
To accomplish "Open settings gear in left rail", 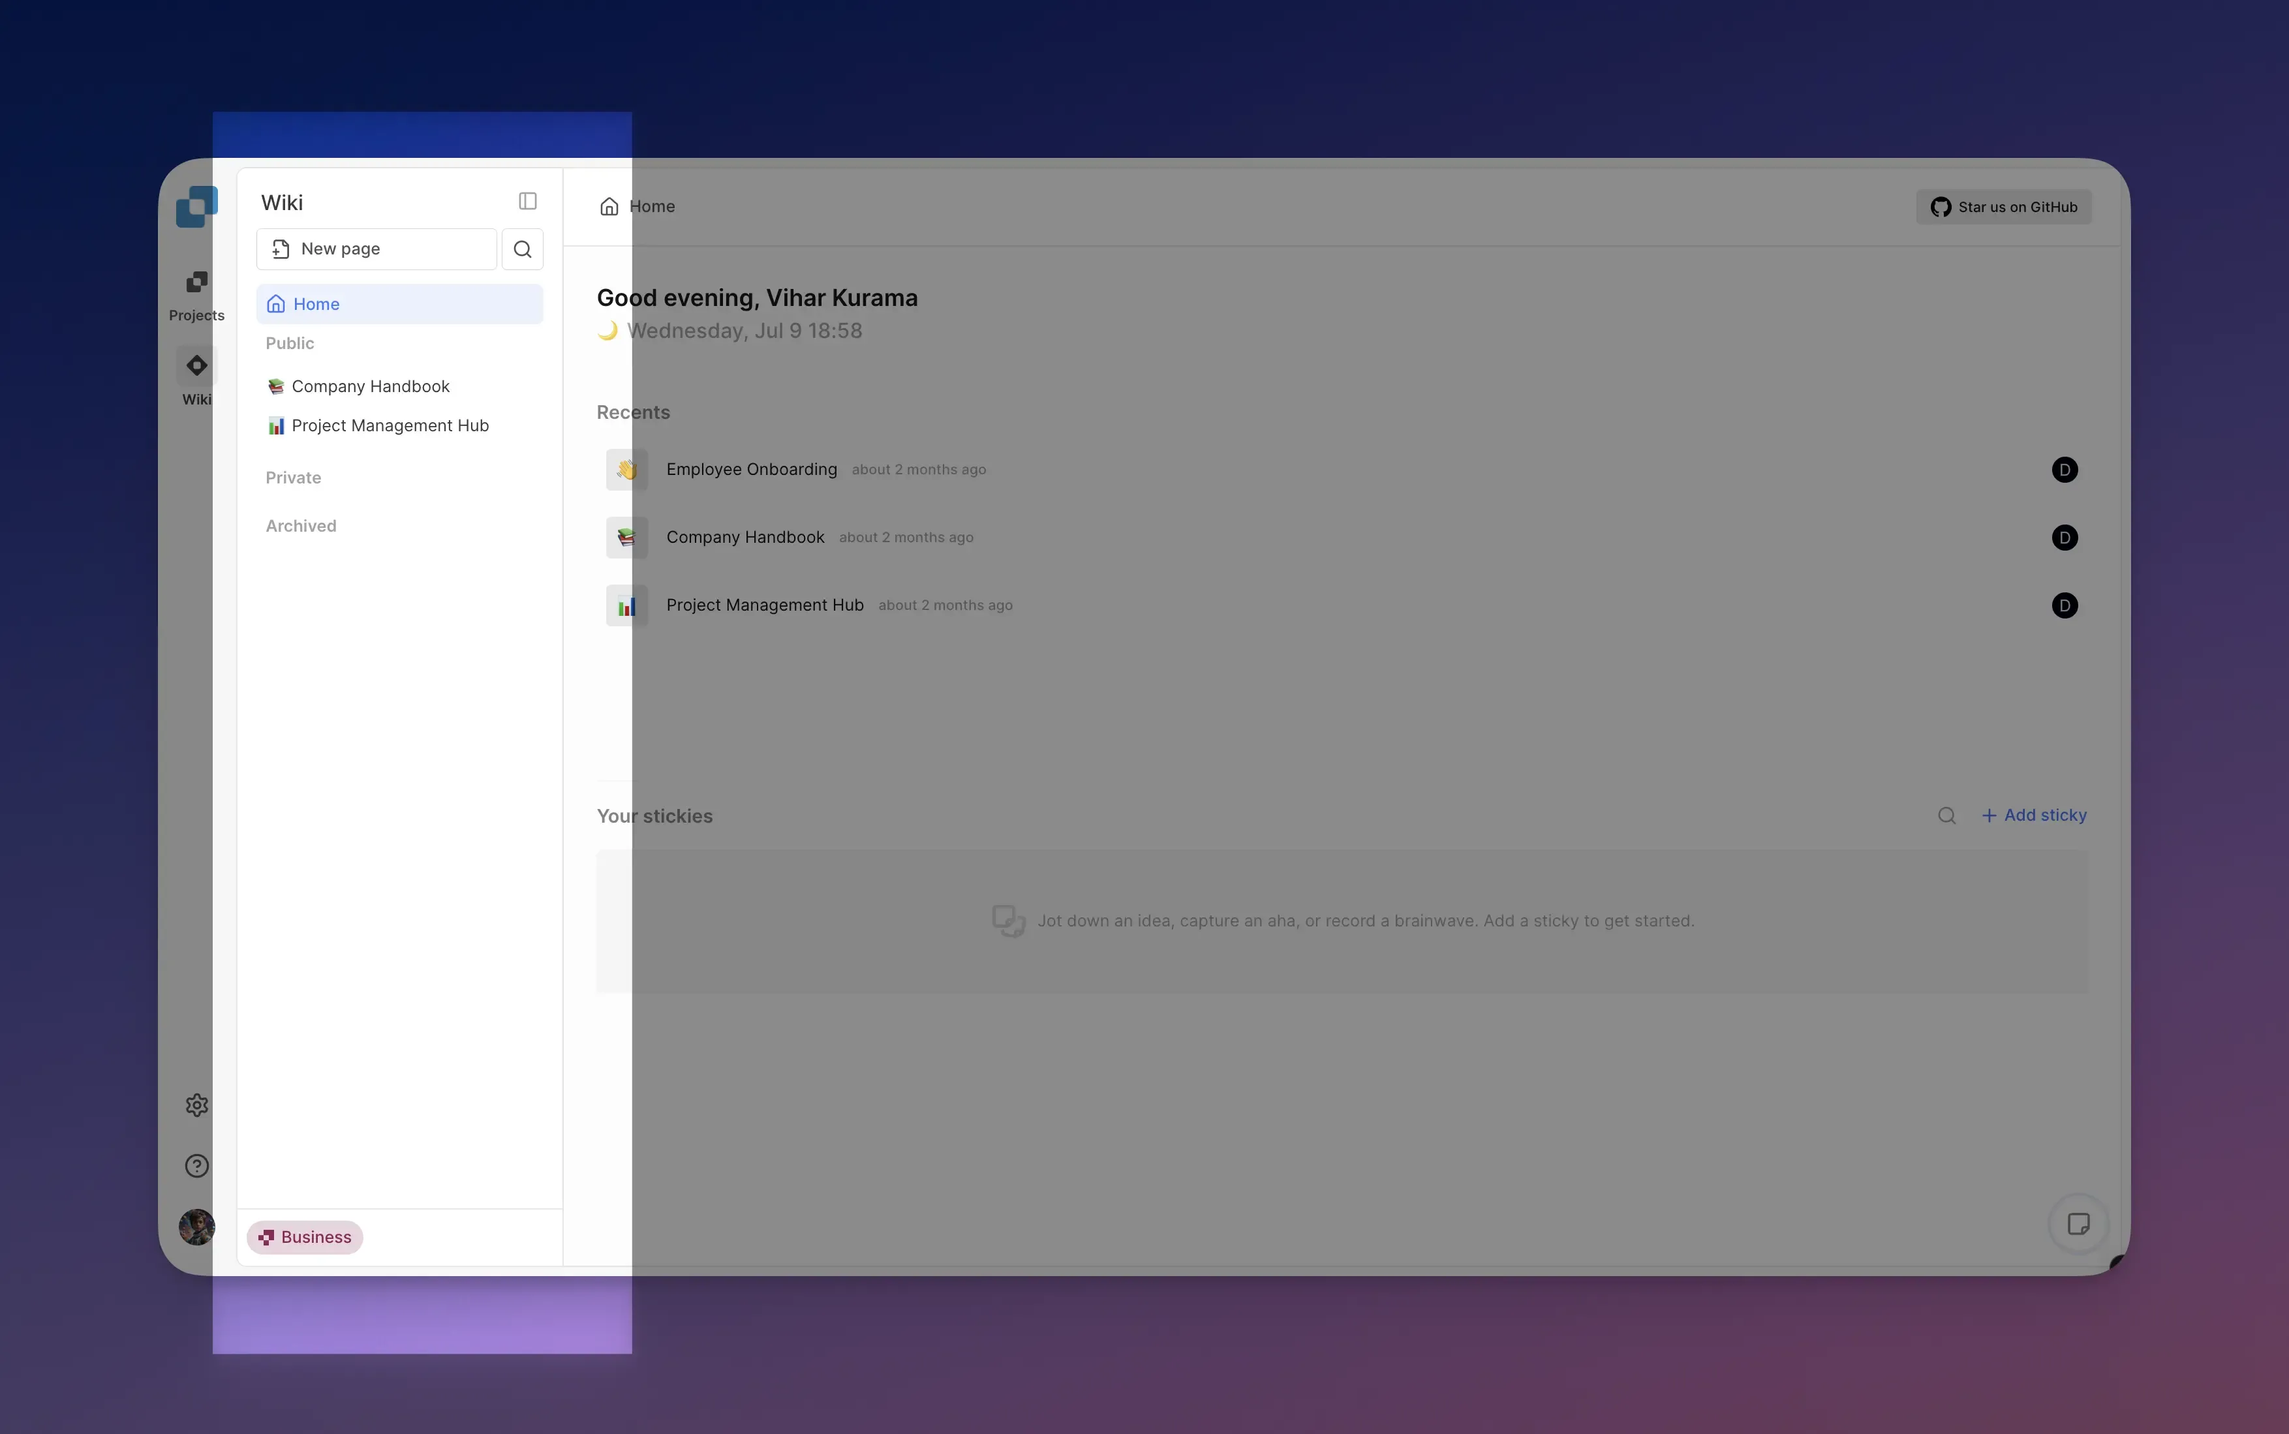I will point(196,1105).
